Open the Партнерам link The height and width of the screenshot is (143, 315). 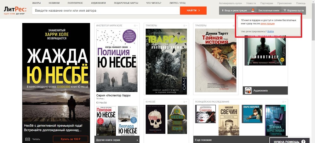click(x=266, y=3)
